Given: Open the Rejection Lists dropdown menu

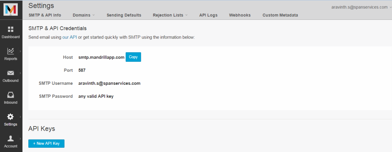Looking at the screenshot, I should pos(170,15).
